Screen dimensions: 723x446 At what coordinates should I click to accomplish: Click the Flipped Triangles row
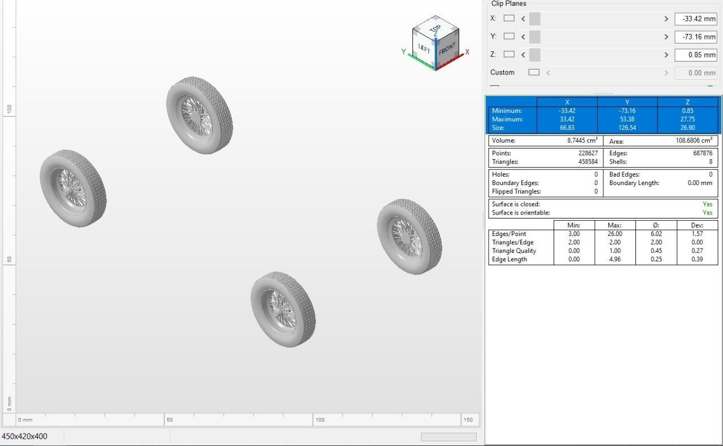(546, 191)
